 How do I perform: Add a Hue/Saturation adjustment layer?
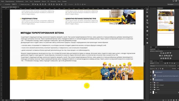click(x=160, y=56)
